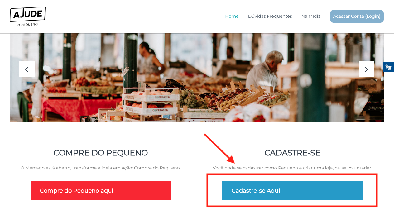Click the red Compre do Pequeno aqui button
This screenshot has width=394, height=210.
101,190
